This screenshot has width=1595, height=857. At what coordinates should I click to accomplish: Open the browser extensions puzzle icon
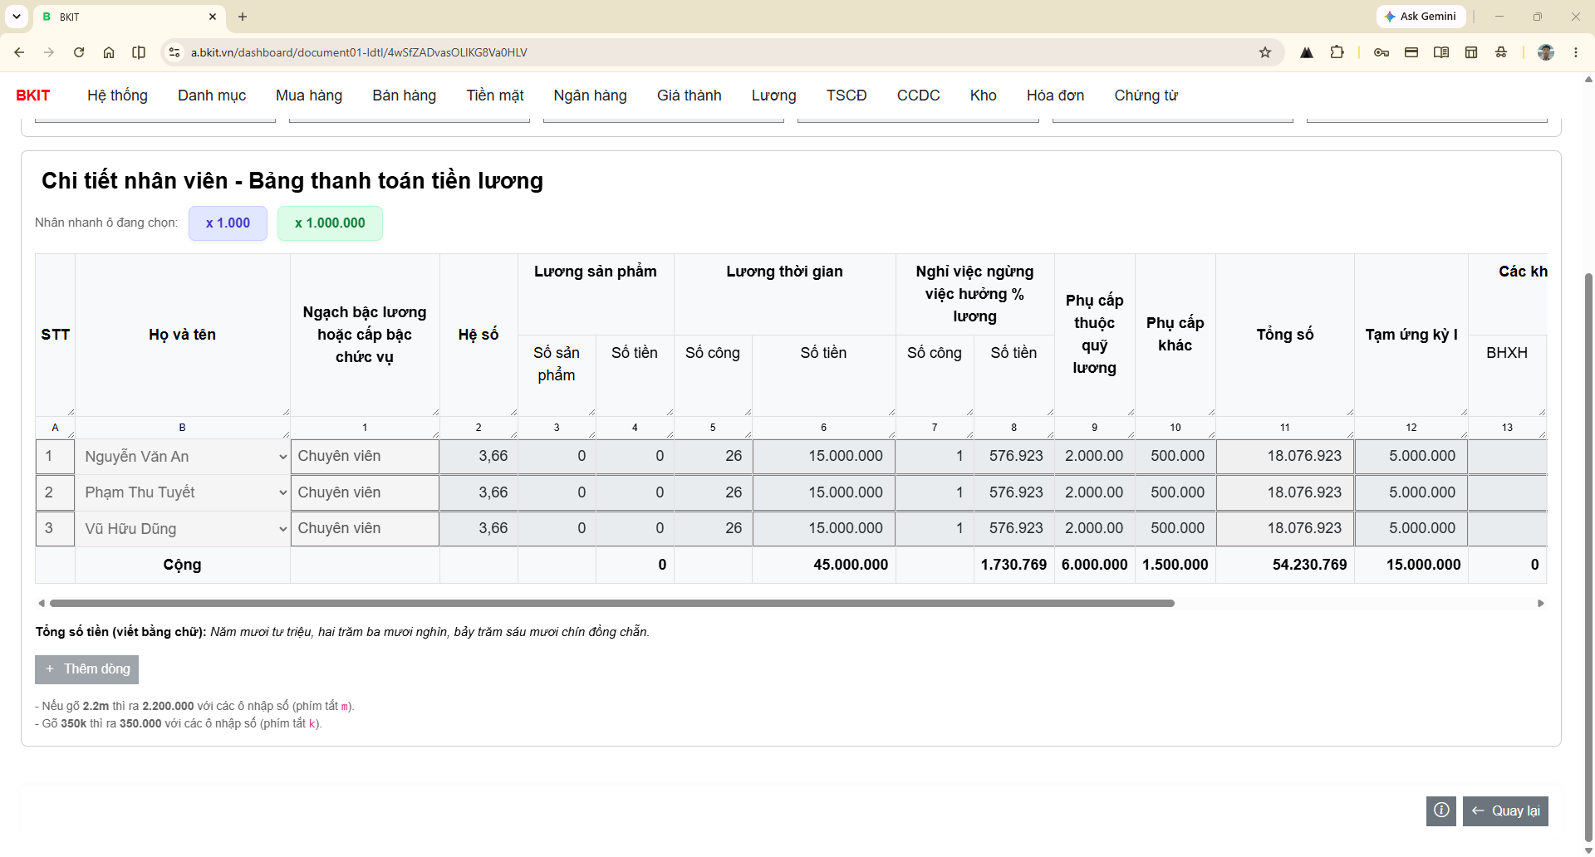pos(1337,52)
